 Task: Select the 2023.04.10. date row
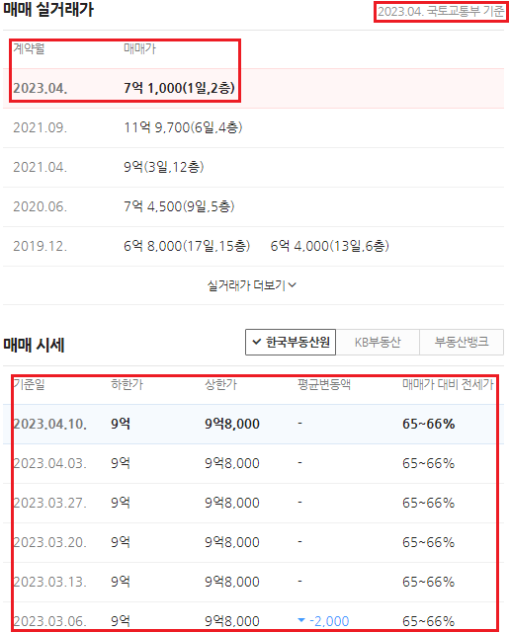tap(253, 424)
